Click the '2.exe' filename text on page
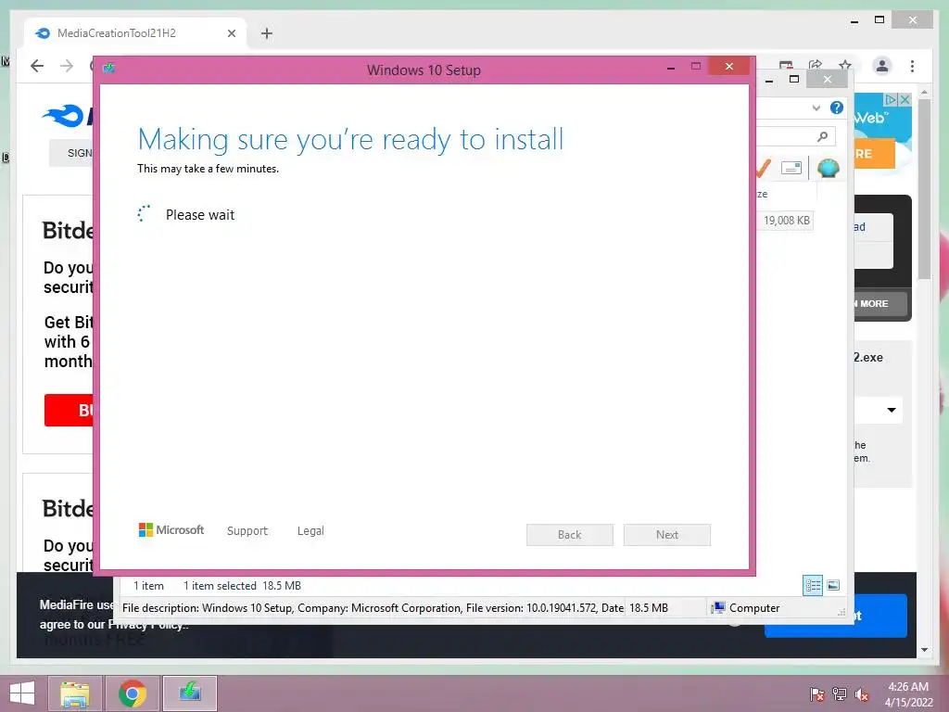Screen dimensions: 949x712 [x=868, y=358]
